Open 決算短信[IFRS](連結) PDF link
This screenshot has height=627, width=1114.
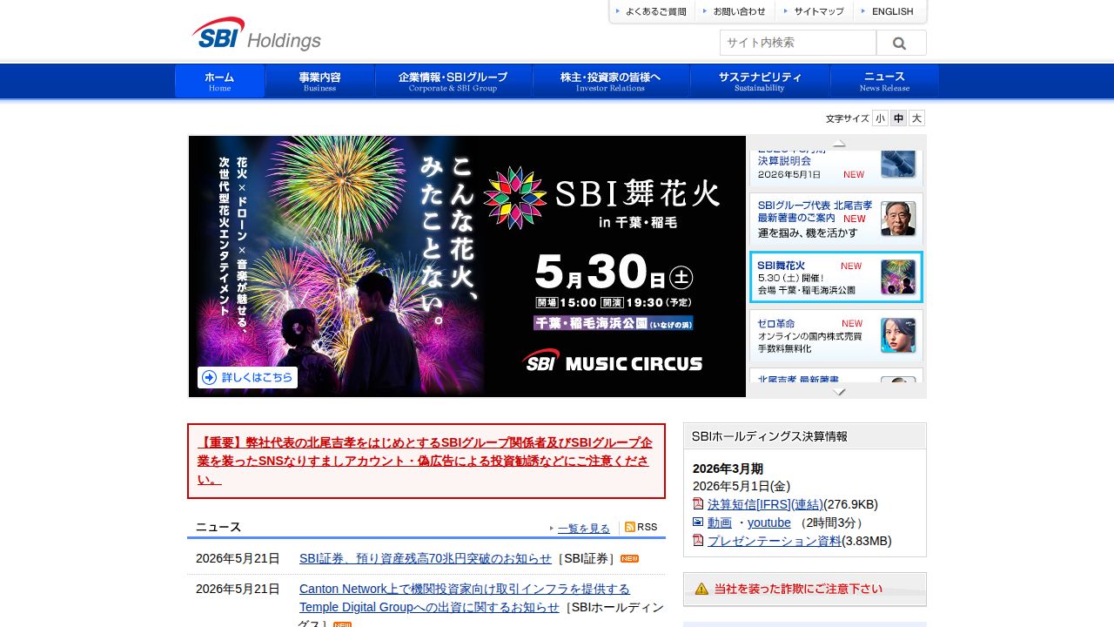765,504
